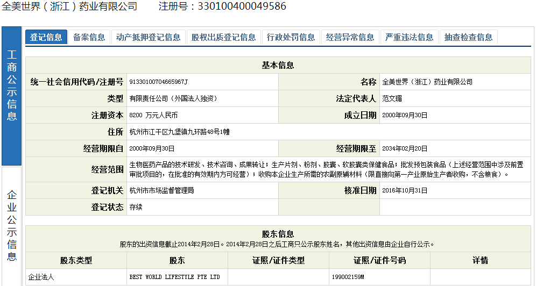Image resolution: width=536 pixels, height=286 pixels.
Task: Click the 住所 label
Action: pos(115,132)
